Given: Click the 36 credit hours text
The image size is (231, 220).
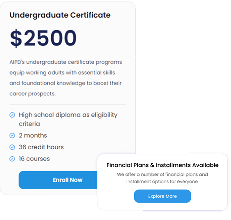Looking at the screenshot, I should [x=41, y=147].
